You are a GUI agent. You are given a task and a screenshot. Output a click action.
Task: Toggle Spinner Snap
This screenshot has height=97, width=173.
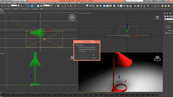(71, 6)
